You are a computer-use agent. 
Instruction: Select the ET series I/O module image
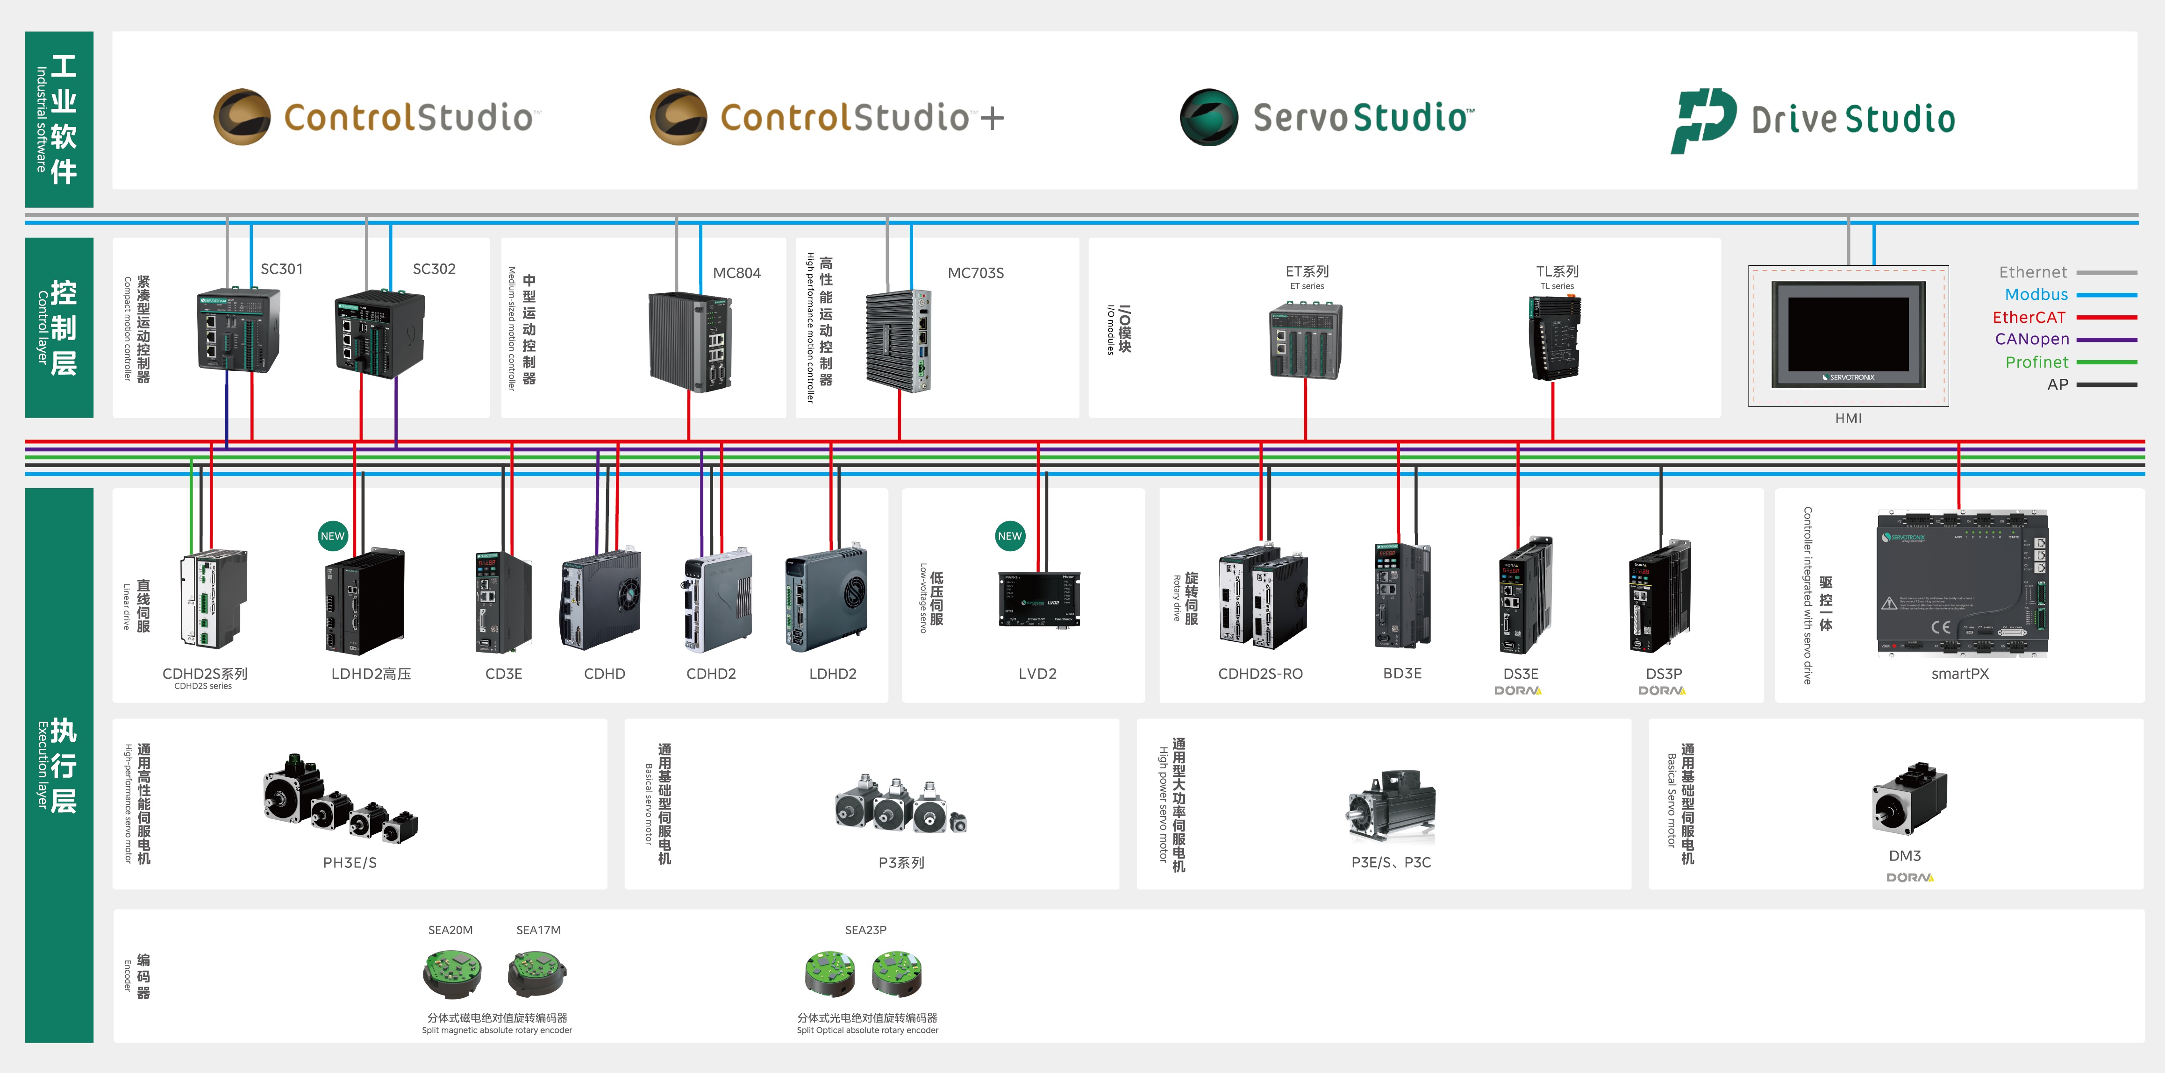coord(1305,341)
